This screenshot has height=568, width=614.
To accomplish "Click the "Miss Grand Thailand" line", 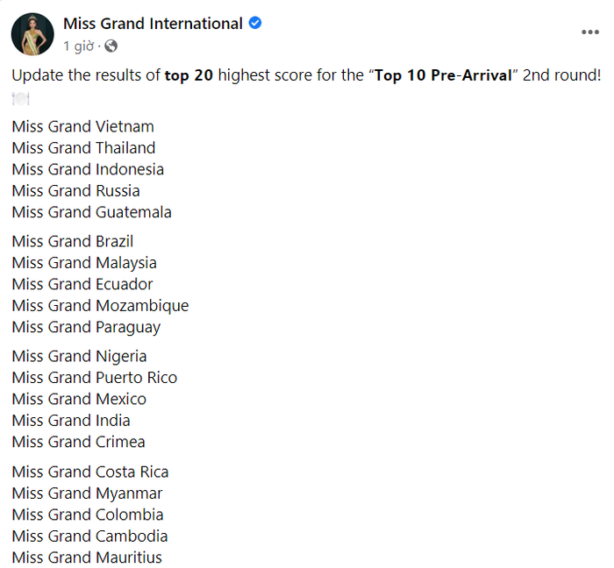I will pos(84,148).
